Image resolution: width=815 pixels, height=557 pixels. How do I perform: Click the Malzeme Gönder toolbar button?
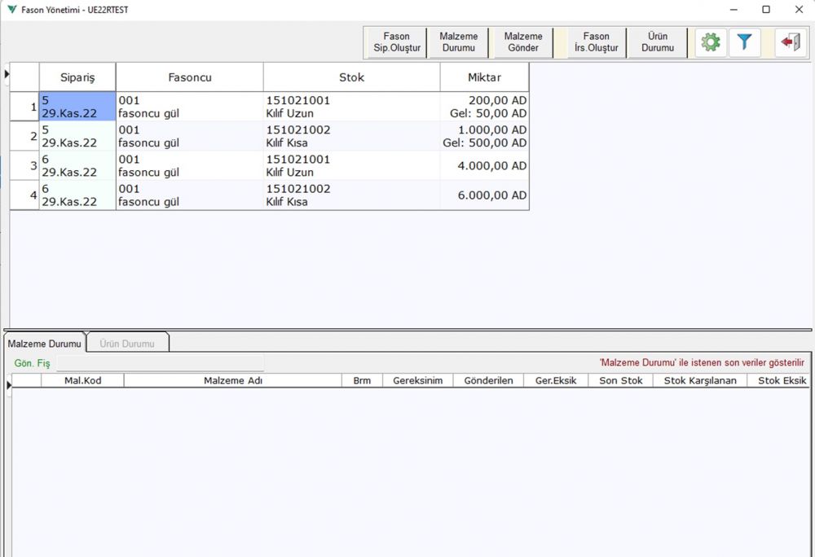[x=522, y=42]
